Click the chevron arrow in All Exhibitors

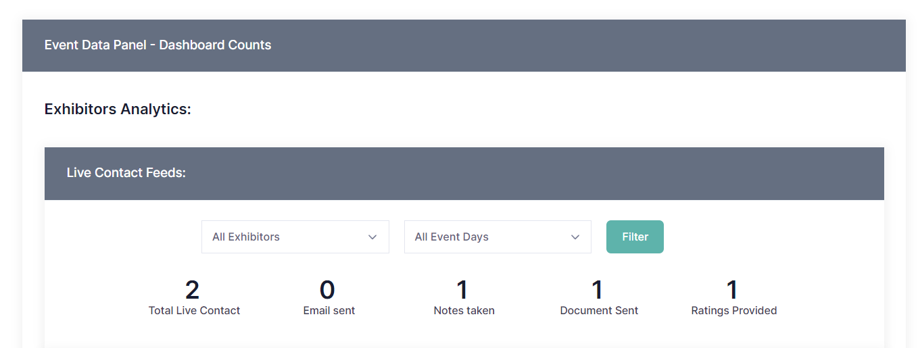pos(372,237)
